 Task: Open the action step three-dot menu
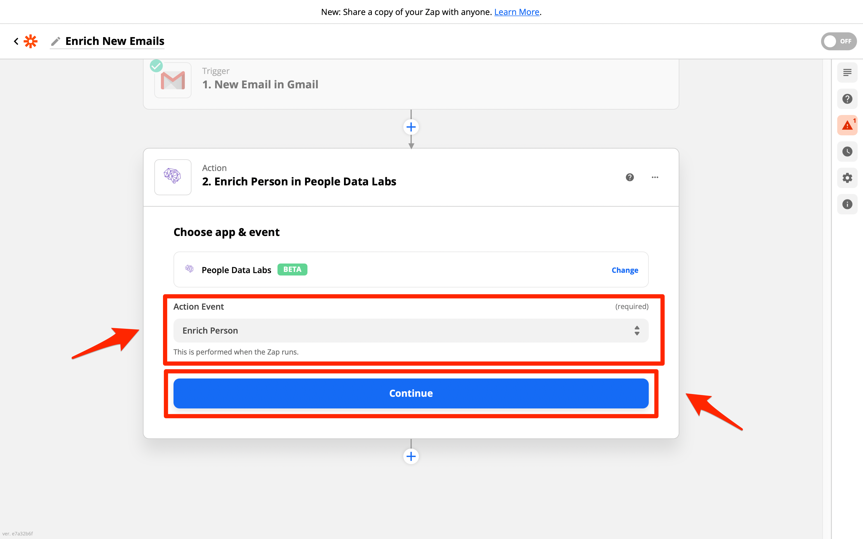[655, 177]
